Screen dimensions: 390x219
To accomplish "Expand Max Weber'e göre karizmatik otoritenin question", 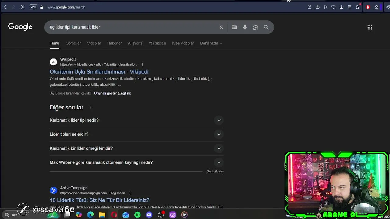I will click(x=136, y=162).
